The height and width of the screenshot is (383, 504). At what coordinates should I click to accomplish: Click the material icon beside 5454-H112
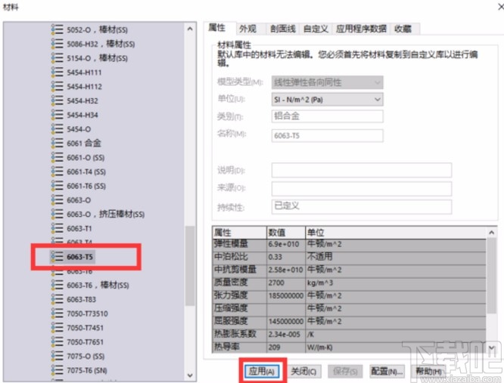[x=58, y=86]
